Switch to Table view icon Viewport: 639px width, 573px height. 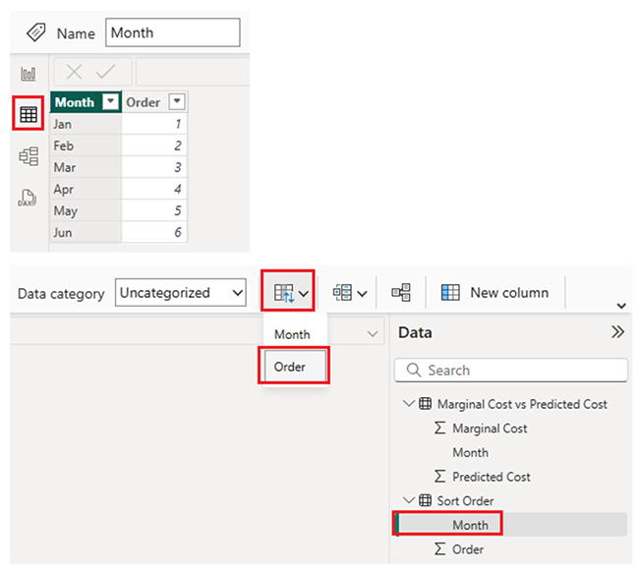29,114
